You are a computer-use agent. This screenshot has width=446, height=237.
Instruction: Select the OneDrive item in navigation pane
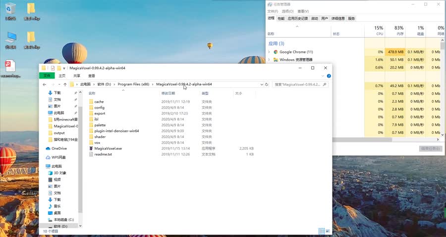tap(58, 148)
